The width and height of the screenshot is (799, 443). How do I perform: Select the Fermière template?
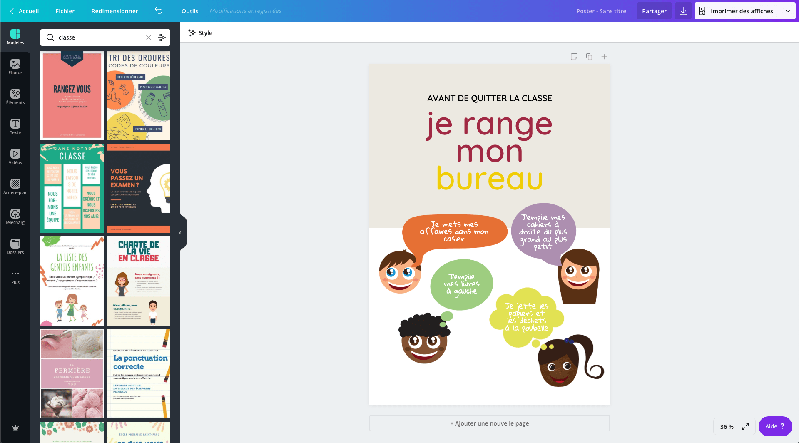pos(72,374)
